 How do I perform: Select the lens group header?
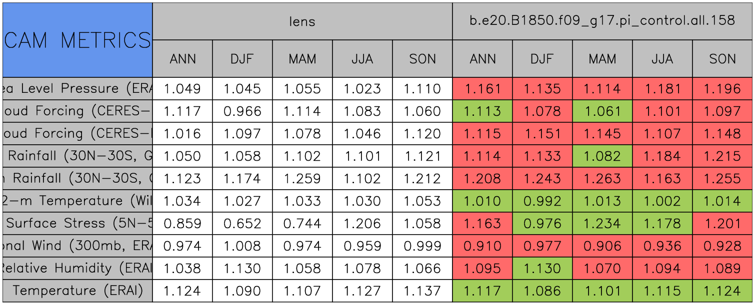coord(302,21)
